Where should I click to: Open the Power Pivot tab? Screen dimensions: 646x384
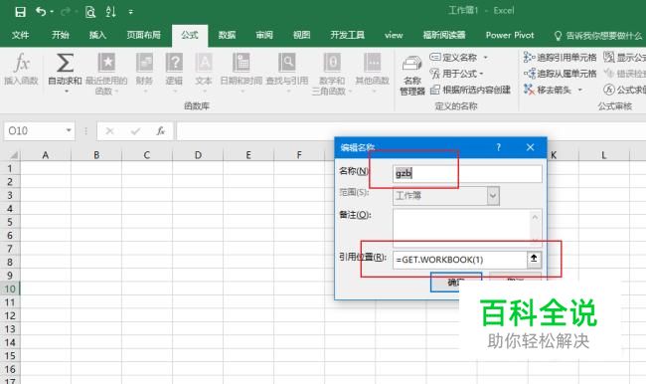(510, 35)
